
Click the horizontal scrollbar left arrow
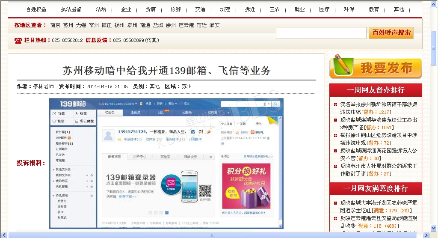pyautogui.click(x=4, y=235)
